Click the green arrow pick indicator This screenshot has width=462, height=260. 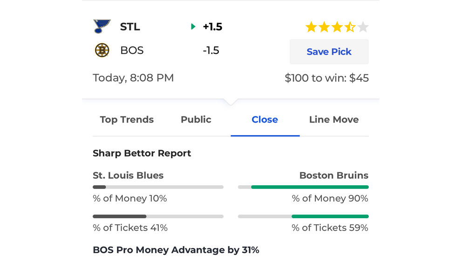pyautogui.click(x=193, y=27)
